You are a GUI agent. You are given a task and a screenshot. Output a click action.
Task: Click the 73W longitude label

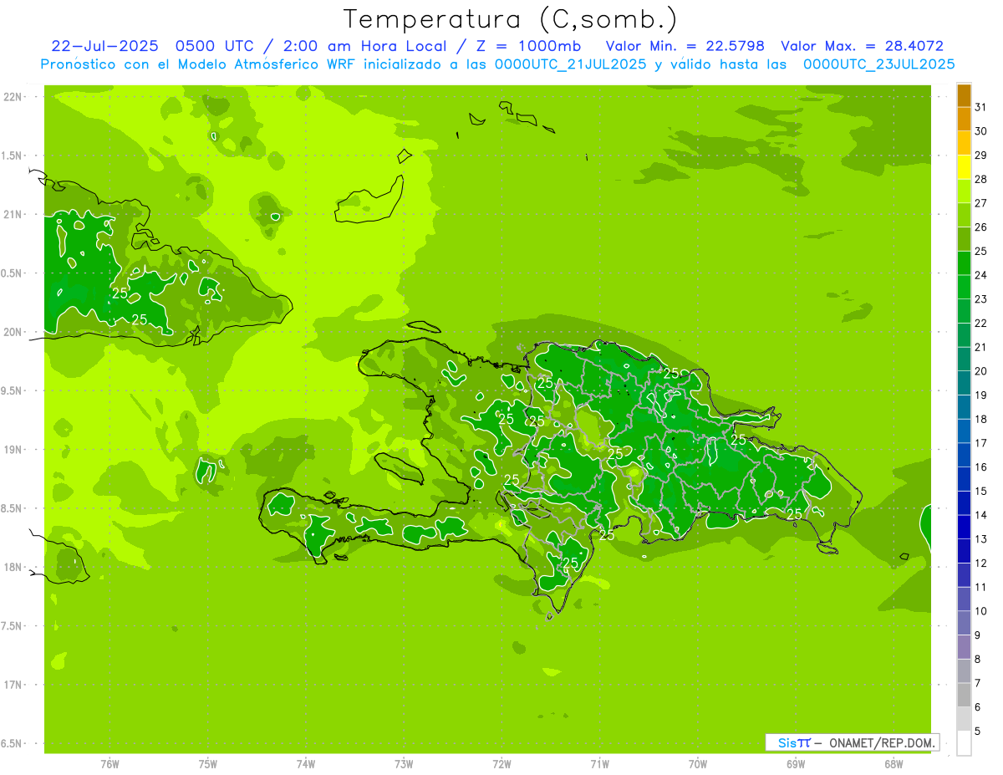point(404,763)
